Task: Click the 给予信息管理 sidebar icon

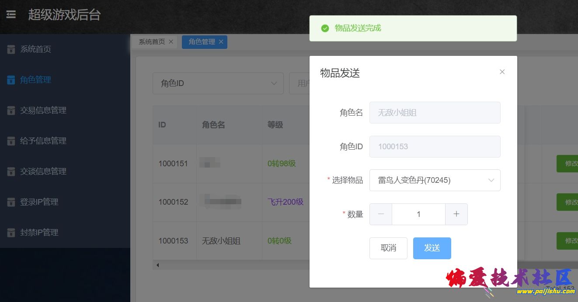Action: pos(10,141)
